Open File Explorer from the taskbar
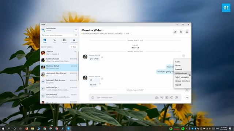234x131 pixels. pos(33,128)
